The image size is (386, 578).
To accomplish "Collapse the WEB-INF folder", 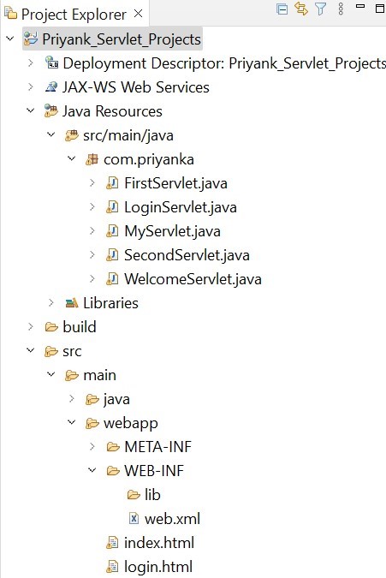I will tap(92, 470).
